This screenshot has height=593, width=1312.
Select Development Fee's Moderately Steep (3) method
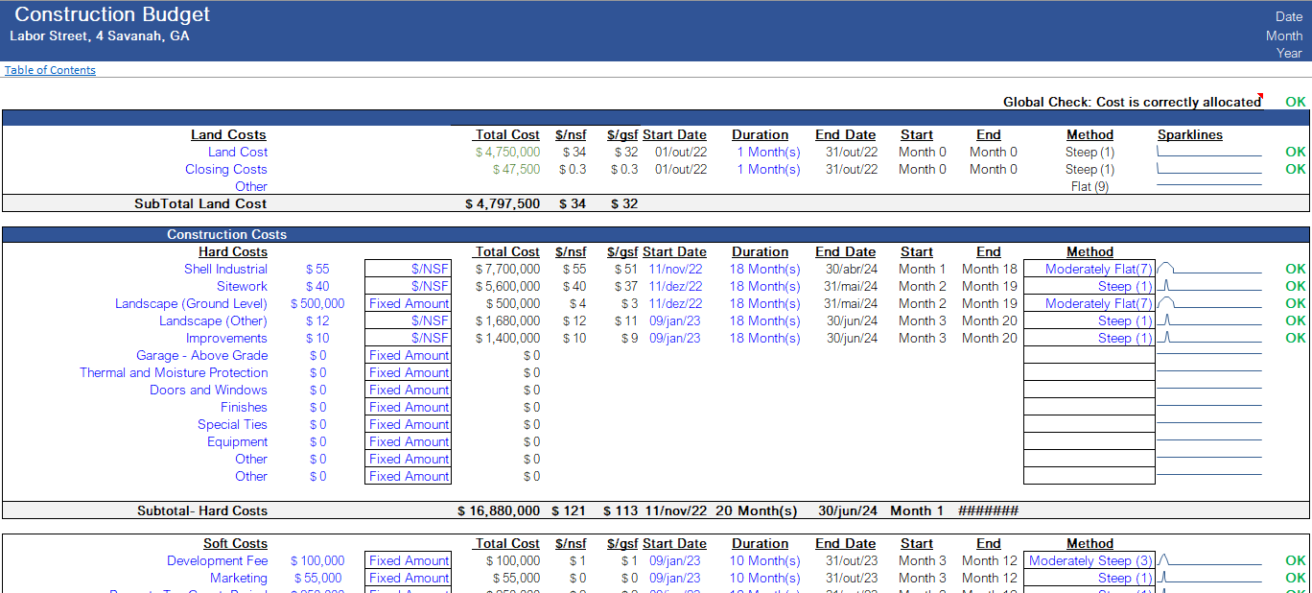1089,561
